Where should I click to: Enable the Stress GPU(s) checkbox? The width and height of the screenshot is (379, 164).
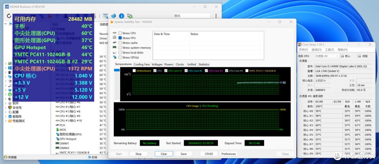pos(120,57)
